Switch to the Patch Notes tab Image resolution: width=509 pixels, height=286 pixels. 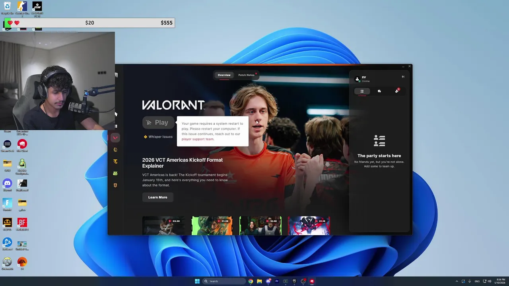[246, 75]
